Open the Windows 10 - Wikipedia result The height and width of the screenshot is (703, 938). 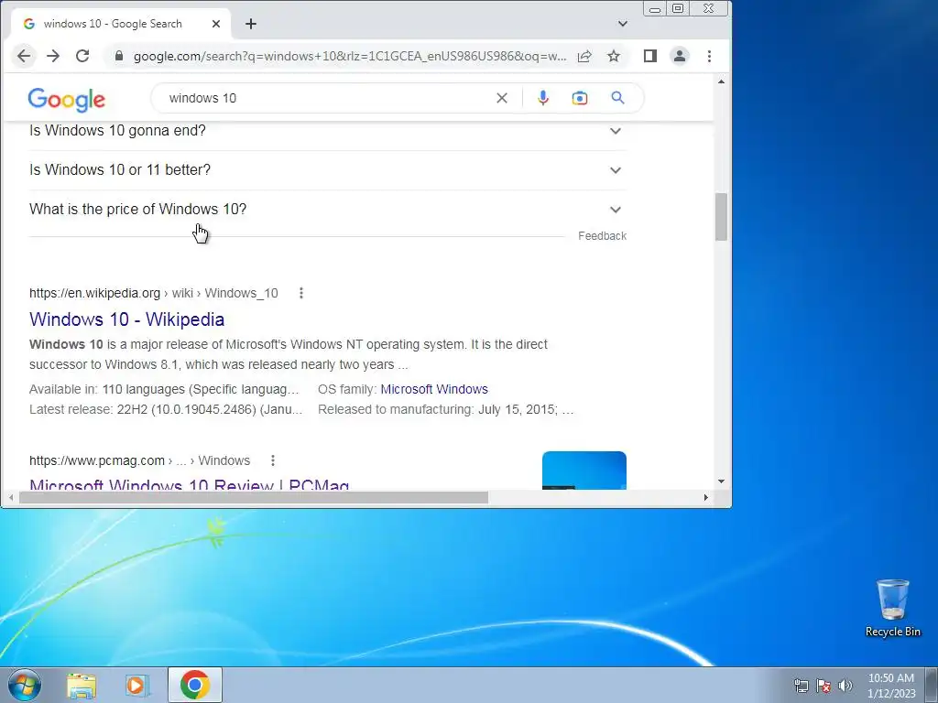126,319
